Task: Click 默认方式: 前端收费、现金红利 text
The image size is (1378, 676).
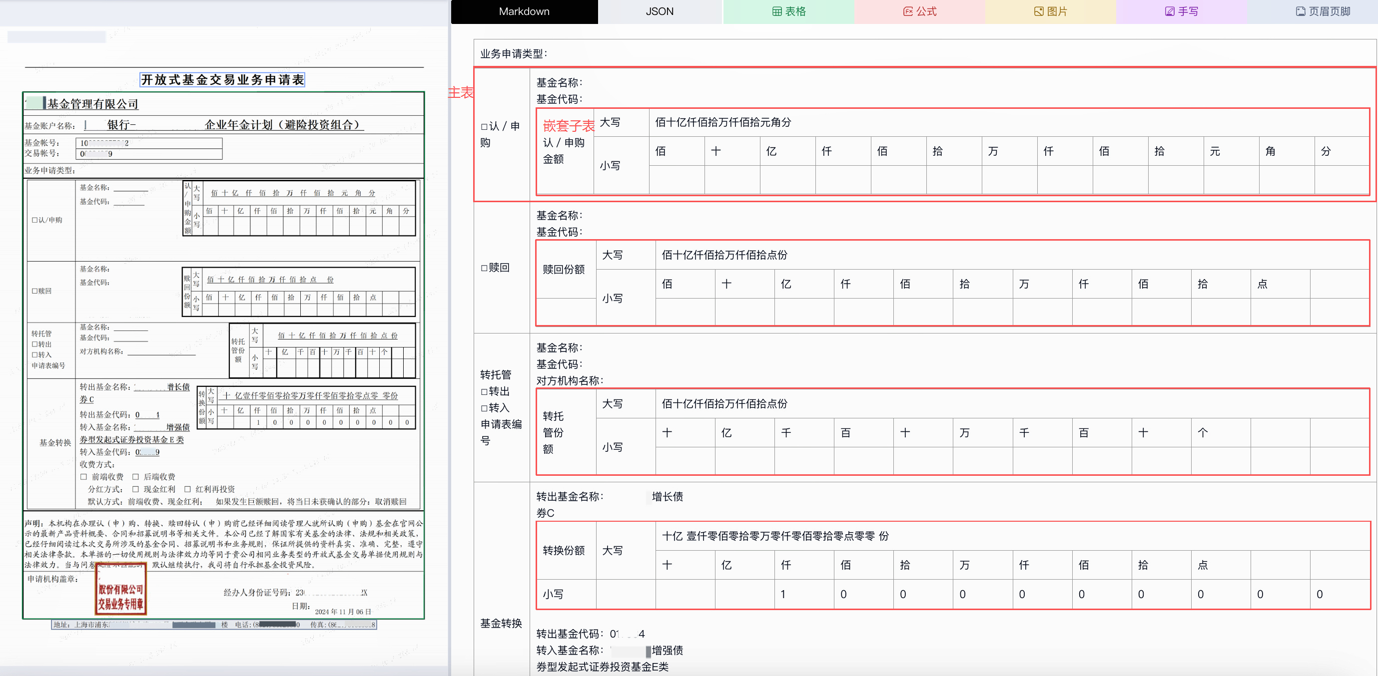Action: [x=145, y=502]
